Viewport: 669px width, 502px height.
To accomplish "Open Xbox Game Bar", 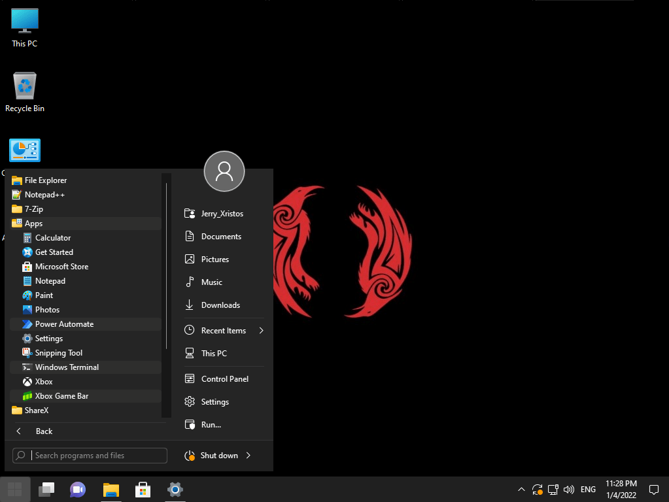I will pos(61,396).
